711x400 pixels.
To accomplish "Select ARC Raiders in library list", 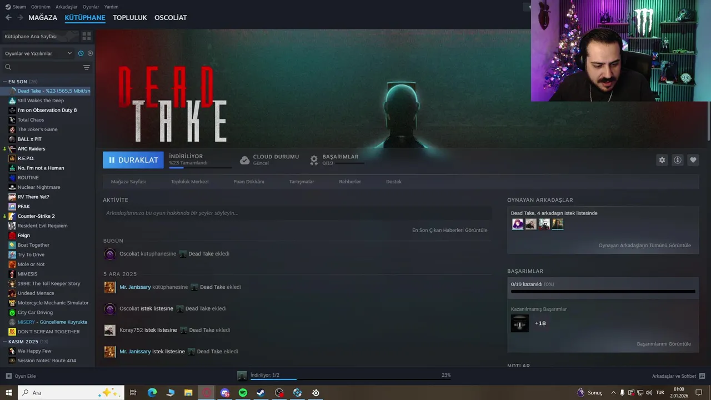I will 31,149.
